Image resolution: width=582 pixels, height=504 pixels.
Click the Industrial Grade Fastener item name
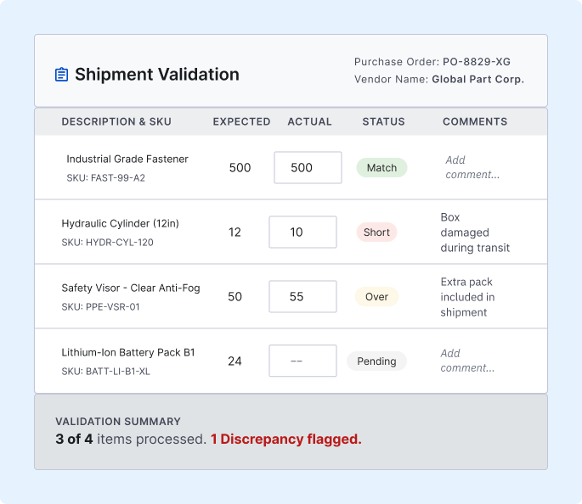pos(127,159)
